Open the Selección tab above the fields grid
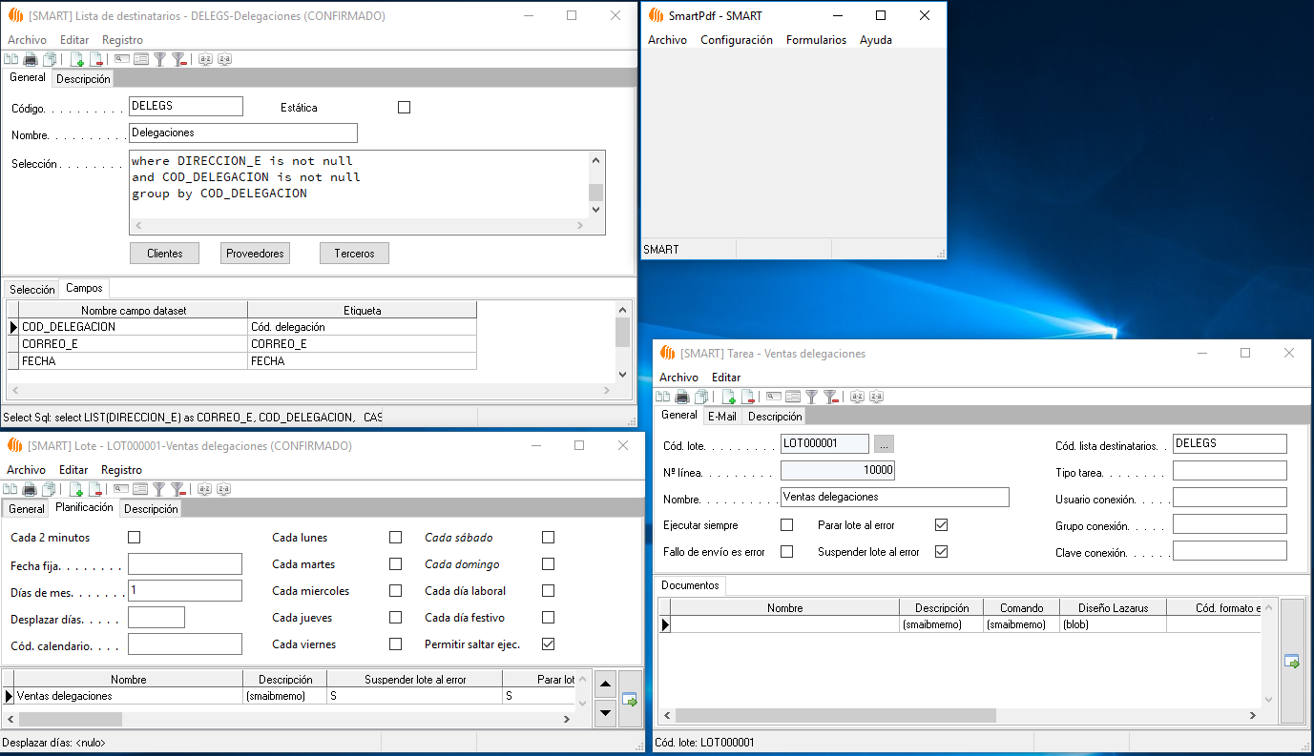The width and height of the screenshot is (1314, 756). (32, 290)
